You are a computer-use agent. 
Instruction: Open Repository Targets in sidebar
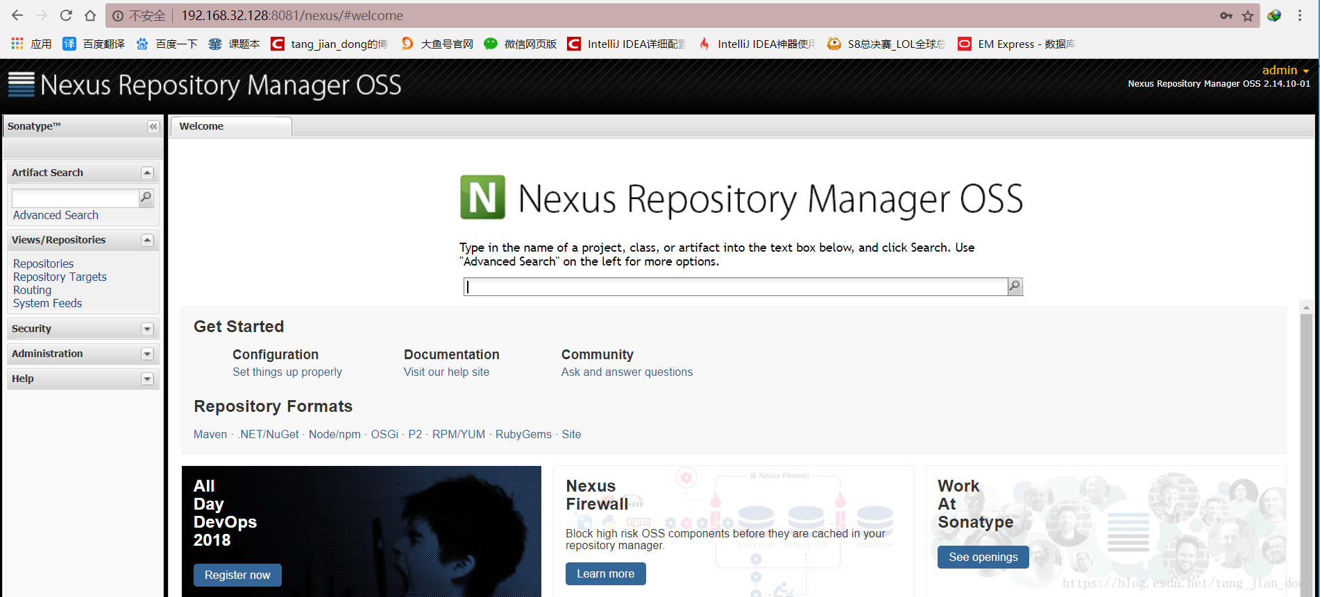click(x=60, y=277)
